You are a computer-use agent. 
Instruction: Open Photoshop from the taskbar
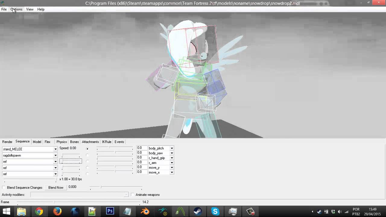(x=110, y=212)
